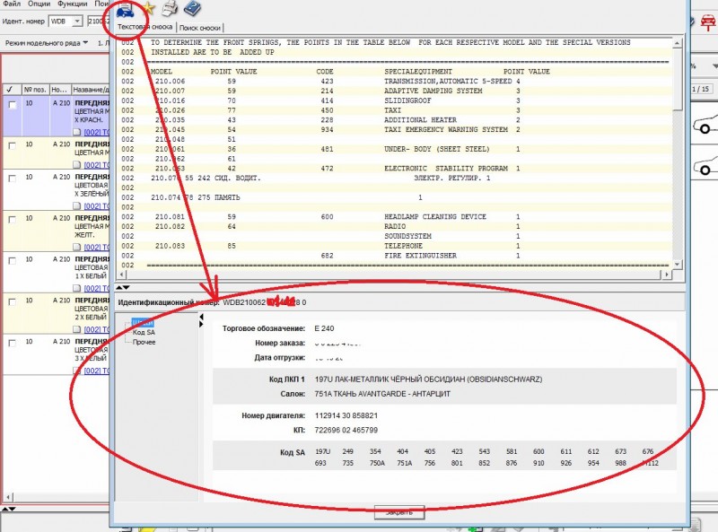Click SA code 852
Screen dimensions: 718x532
(x=485, y=463)
